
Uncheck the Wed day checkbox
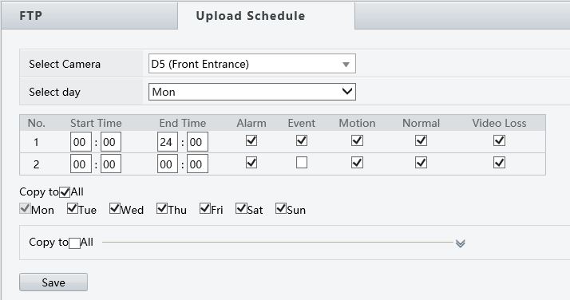click(x=115, y=208)
